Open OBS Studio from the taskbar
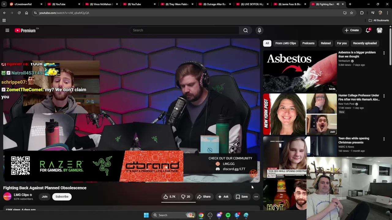The width and height of the screenshot is (392, 220). 210,215
